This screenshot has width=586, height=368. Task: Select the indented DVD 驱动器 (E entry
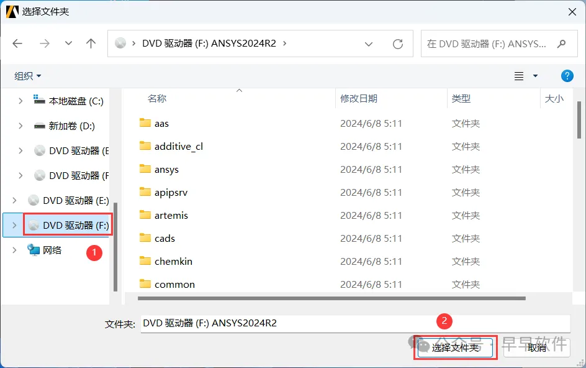pos(71,150)
